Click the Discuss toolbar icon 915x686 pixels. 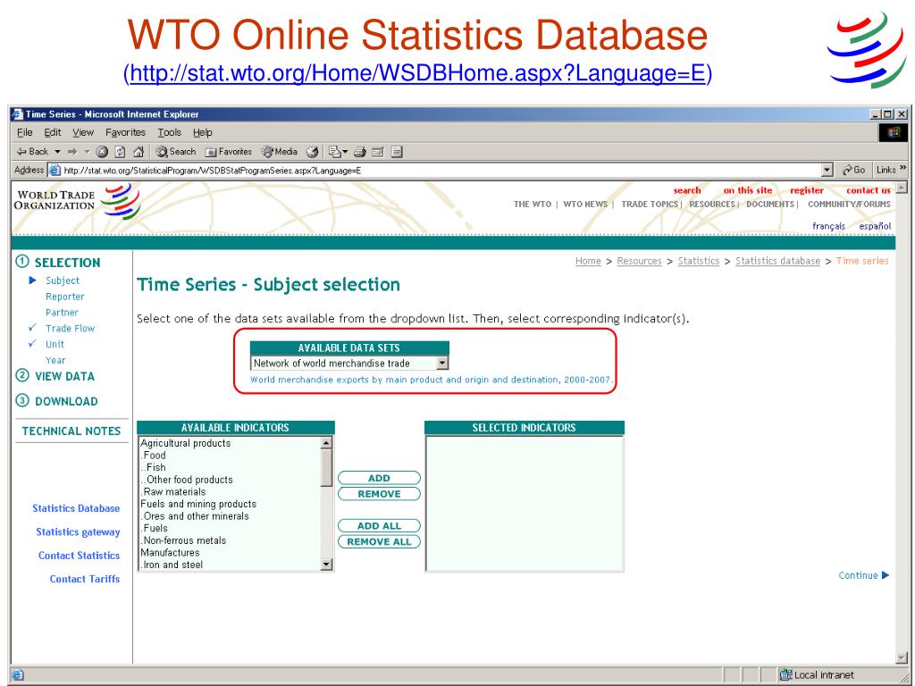397,152
